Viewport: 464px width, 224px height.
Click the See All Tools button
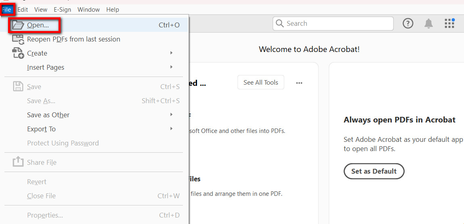[261, 82]
